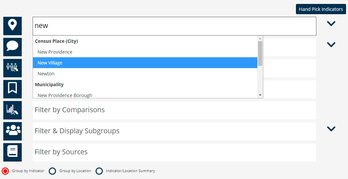Click the subgroups people icon

click(13, 131)
